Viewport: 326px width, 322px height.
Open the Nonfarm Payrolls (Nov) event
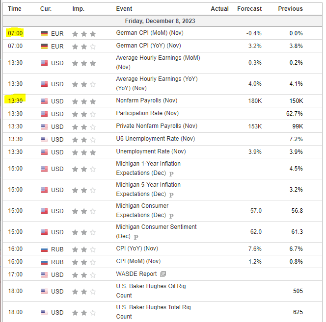click(x=146, y=100)
